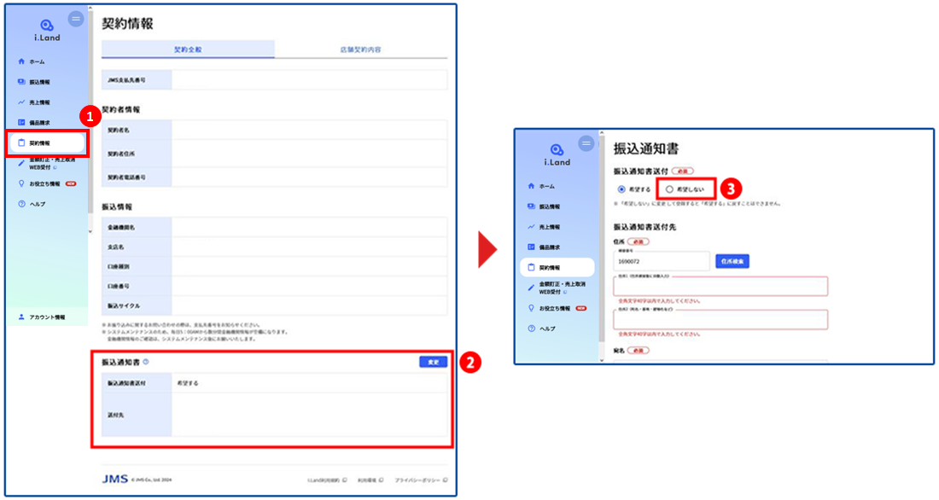This screenshot has height=500, width=939.
Task: Click the info icon beside 振込通知書 heading
Action: click(147, 363)
